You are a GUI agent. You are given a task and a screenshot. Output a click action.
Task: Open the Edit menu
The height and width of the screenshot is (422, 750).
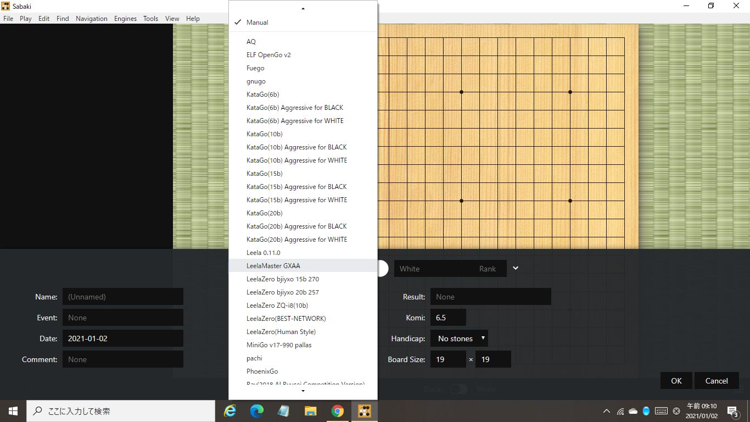click(44, 18)
